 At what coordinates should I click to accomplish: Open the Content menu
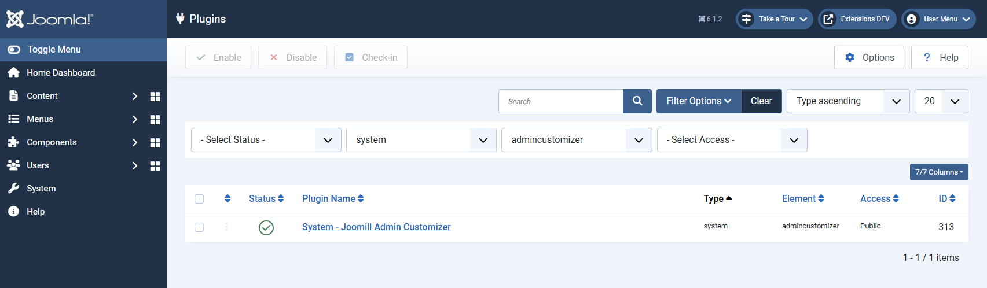point(42,96)
